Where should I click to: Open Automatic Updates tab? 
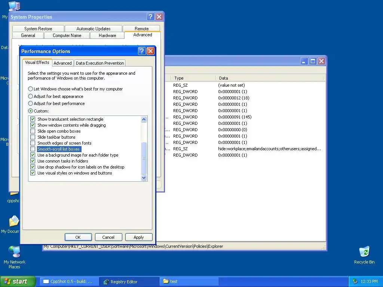pyautogui.click(x=94, y=28)
